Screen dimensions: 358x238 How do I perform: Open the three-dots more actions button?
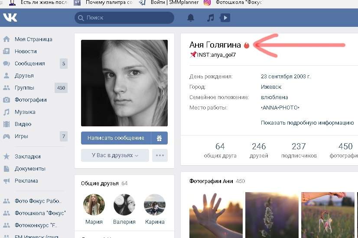pos(160,155)
